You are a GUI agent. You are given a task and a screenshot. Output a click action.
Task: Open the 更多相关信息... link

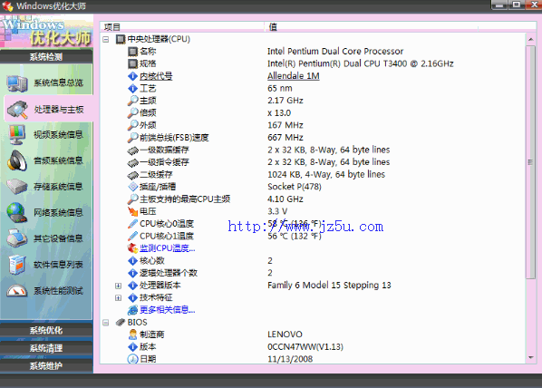[168, 310]
